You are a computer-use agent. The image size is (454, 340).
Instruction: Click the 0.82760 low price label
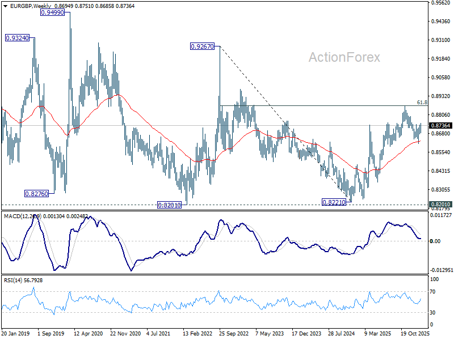click(36, 194)
